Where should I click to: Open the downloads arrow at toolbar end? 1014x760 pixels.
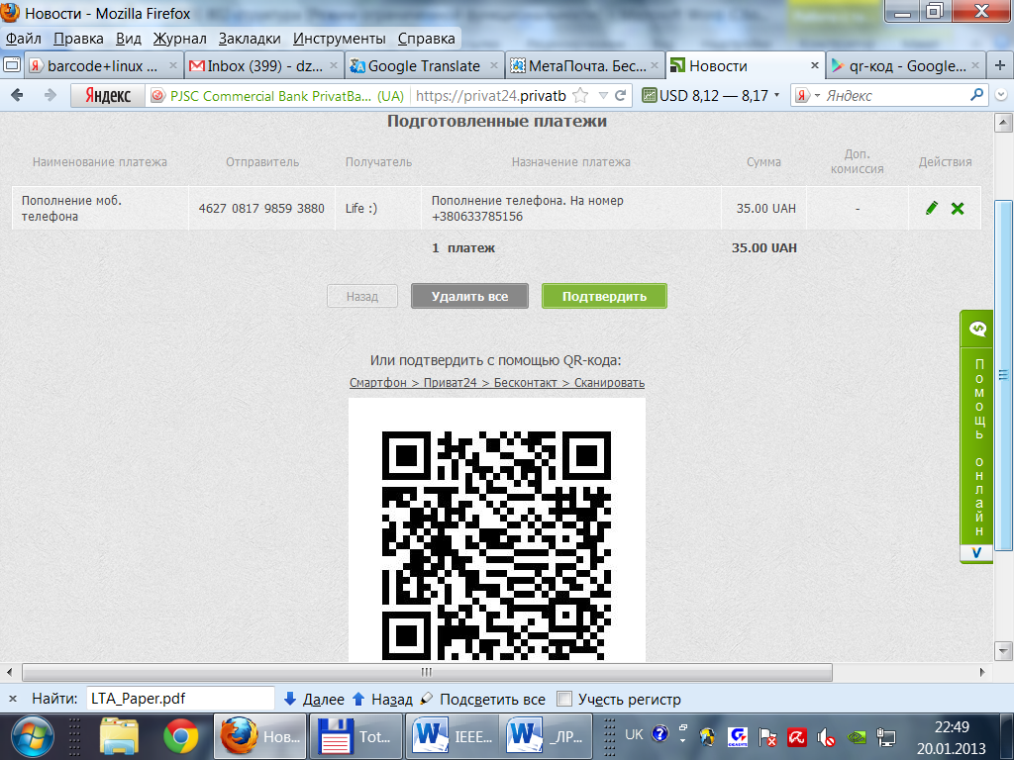click(1000, 95)
